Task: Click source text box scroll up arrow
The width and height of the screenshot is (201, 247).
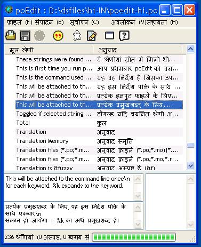Action: [x=138, y=179]
